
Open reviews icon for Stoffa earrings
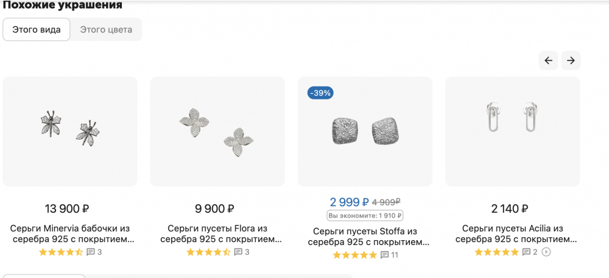384,255
